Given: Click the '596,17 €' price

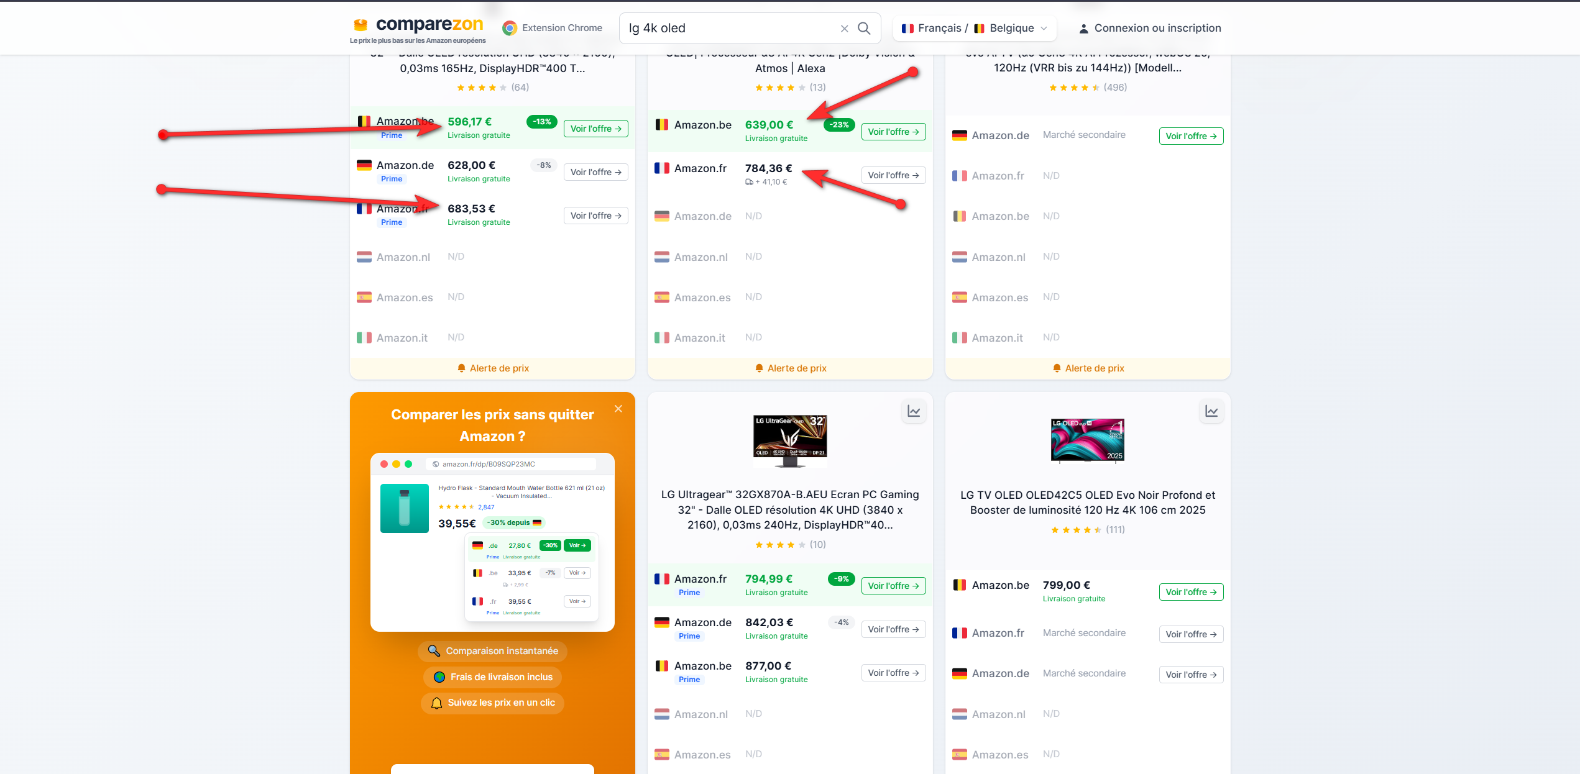Looking at the screenshot, I should [470, 122].
